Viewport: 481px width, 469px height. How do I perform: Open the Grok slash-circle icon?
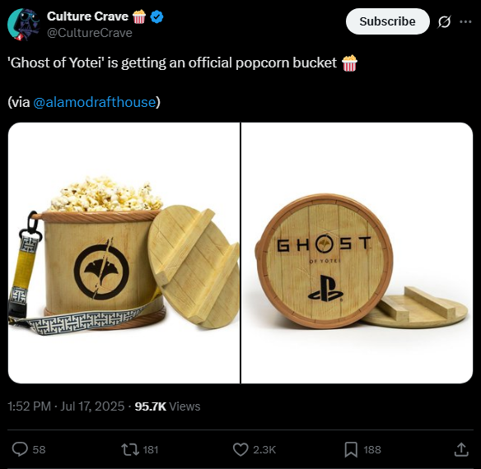click(444, 21)
